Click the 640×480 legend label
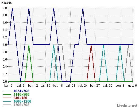Image resolution: width=139 pixels, height=108 pixels. pyautogui.click(x=20, y=98)
